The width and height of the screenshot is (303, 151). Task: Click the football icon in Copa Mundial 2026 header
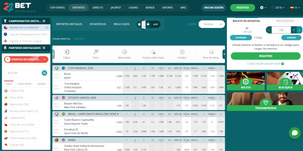pos(57,68)
